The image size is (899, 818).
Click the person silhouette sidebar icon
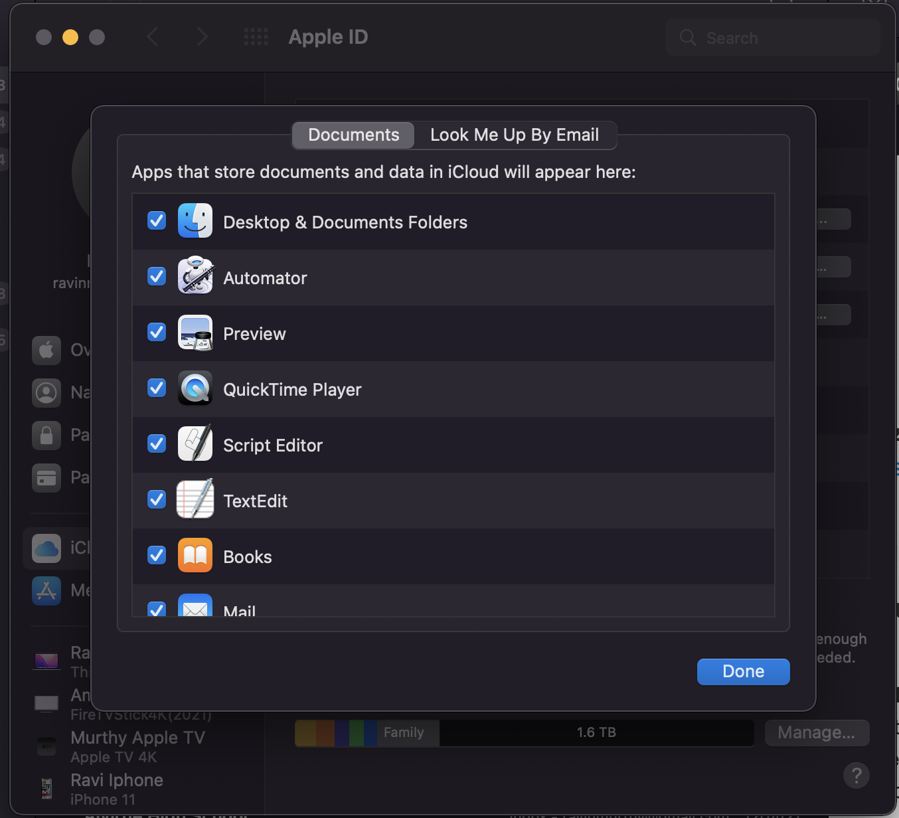pyautogui.click(x=46, y=392)
